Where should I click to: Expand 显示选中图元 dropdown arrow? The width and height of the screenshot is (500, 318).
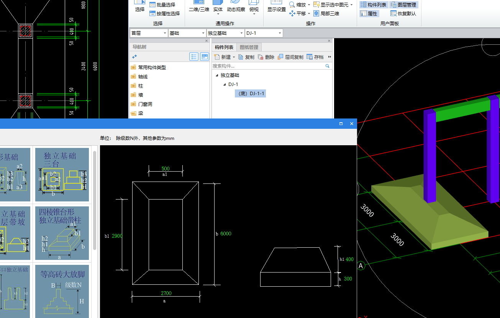pyautogui.click(x=351, y=5)
